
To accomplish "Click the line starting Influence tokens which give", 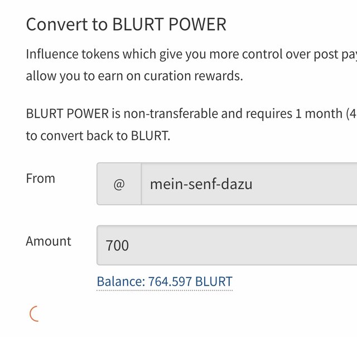I will (191, 55).
